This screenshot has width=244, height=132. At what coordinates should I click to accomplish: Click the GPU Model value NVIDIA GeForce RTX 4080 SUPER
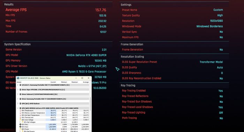coord(86,55)
